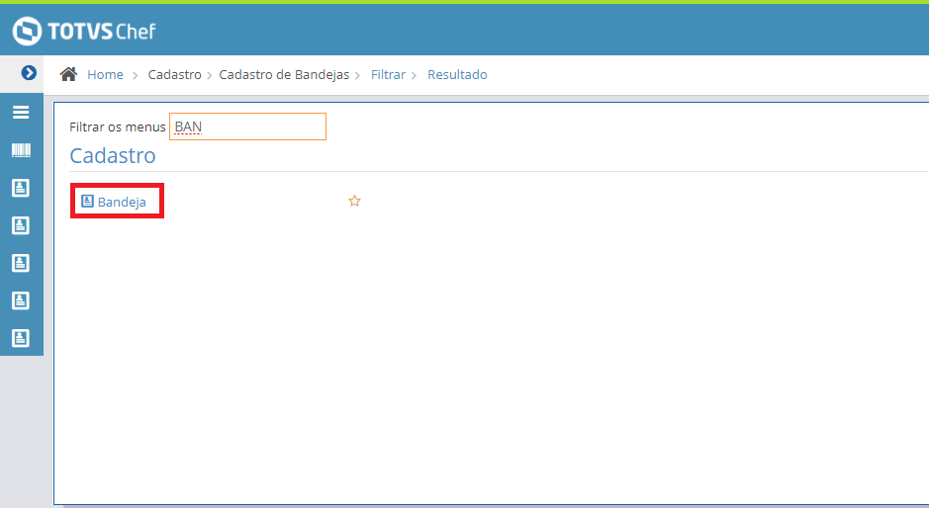Open the Filtrar breadcrumb link
929x508 pixels.
tap(388, 74)
